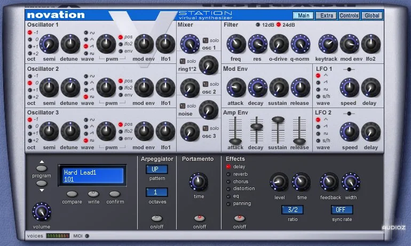Select chorus effect

(x=228, y=182)
